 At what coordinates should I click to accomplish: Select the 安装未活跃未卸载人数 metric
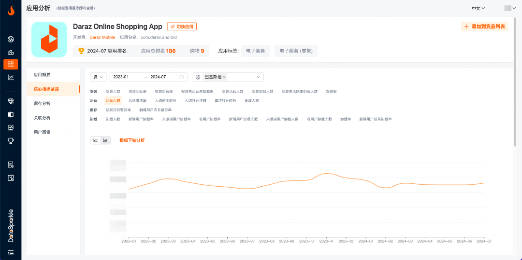coord(300,91)
